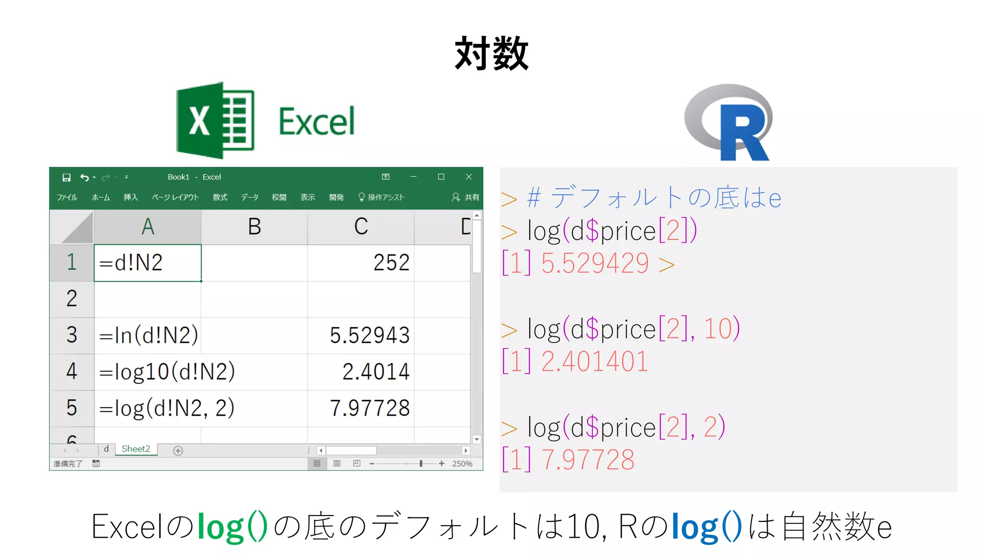Click the 250% zoom level
Image resolution: width=983 pixels, height=553 pixels.
tap(462, 464)
